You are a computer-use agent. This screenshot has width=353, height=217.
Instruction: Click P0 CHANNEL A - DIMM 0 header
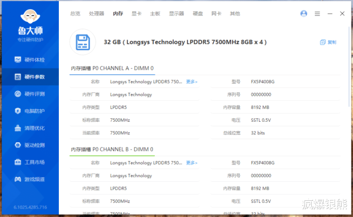(112, 68)
